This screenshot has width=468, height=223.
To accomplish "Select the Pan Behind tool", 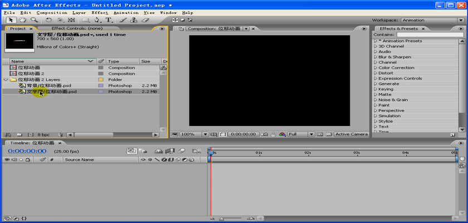I will (71, 20).
